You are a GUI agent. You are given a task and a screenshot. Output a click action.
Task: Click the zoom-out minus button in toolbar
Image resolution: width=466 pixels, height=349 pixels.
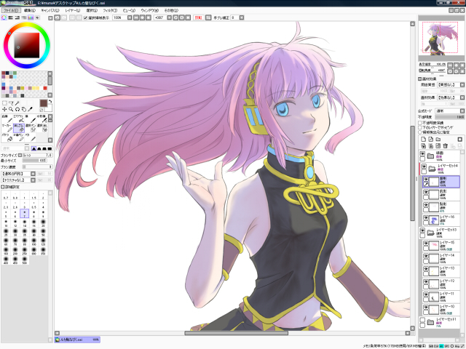point(136,17)
